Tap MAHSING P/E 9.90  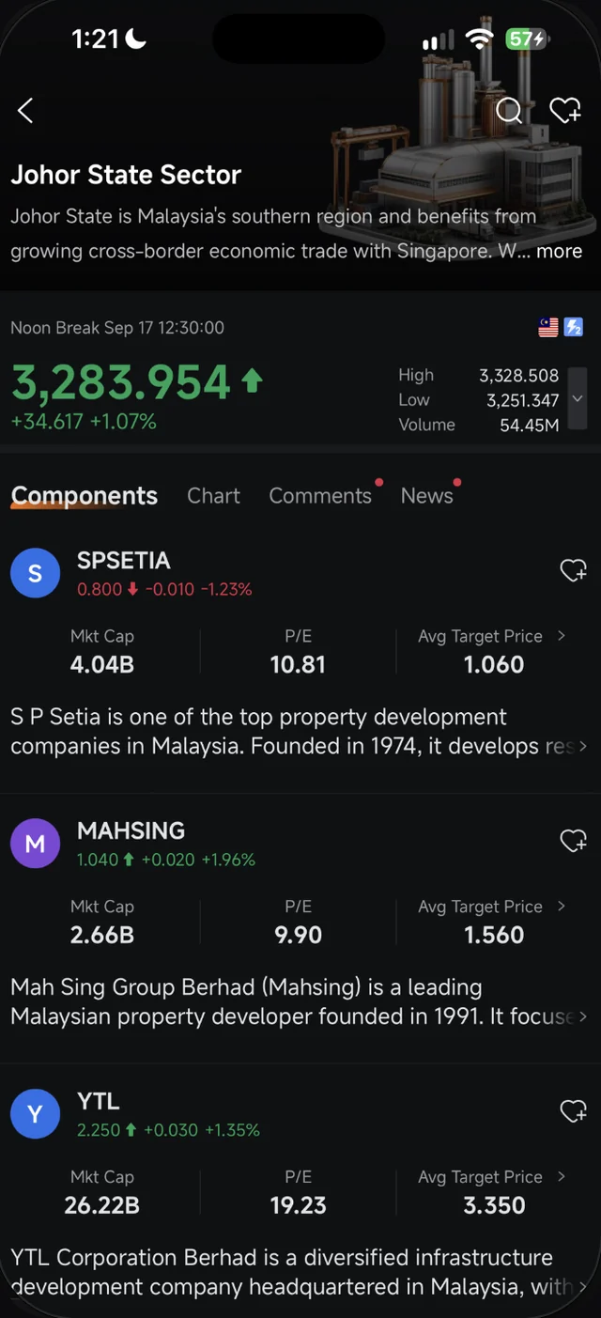tap(298, 936)
